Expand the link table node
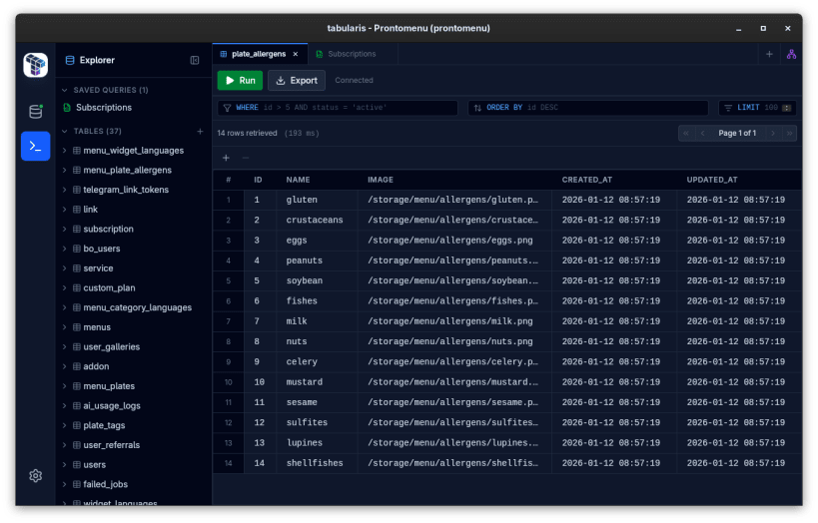 pyautogui.click(x=65, y=210)
